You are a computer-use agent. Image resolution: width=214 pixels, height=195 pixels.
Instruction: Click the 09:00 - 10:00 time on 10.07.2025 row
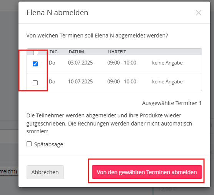click(122, 81)
